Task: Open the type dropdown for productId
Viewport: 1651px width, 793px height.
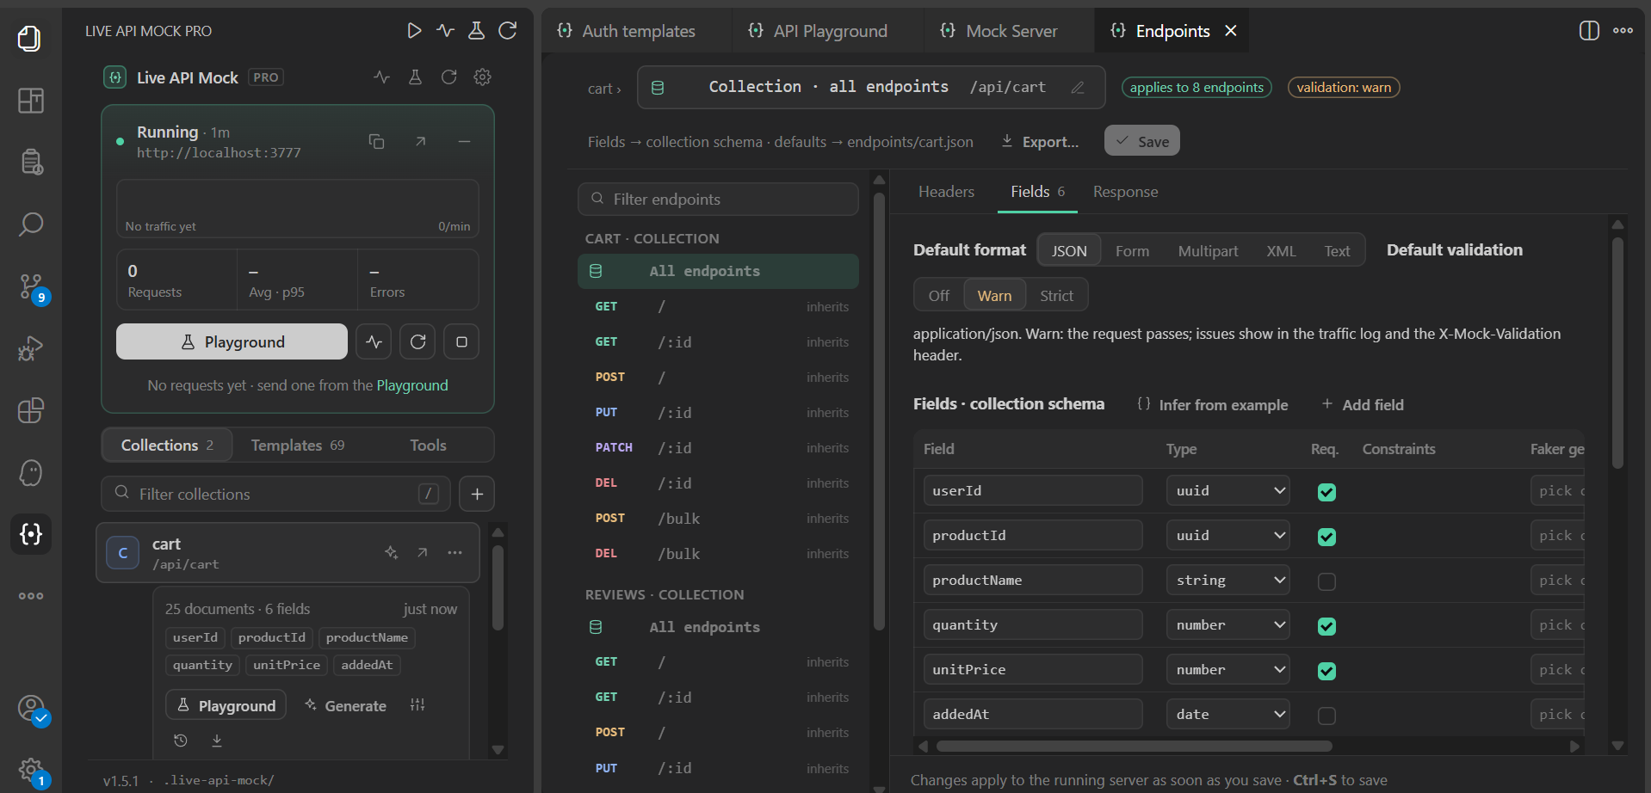Action: (x=1227, y=535)
